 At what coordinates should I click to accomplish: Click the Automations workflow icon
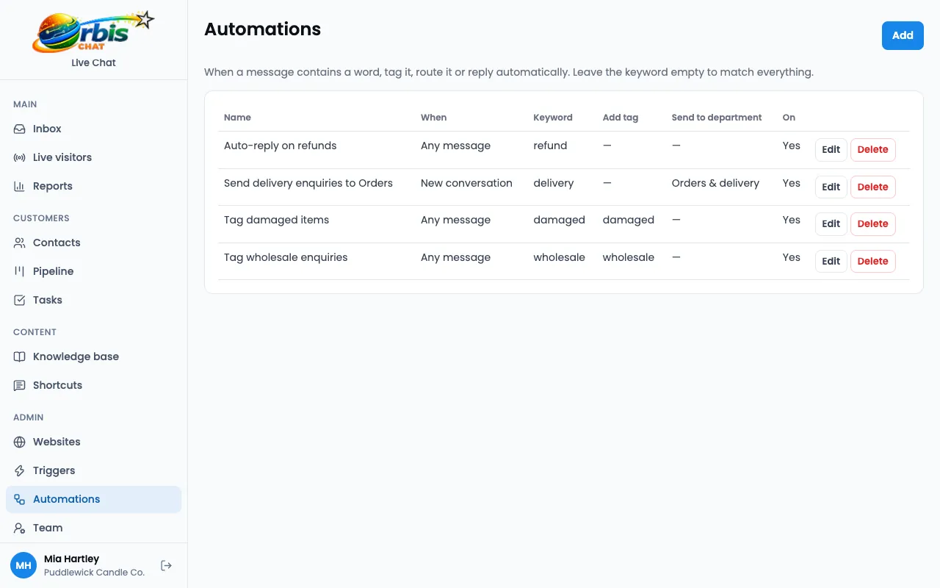(20, 499)
